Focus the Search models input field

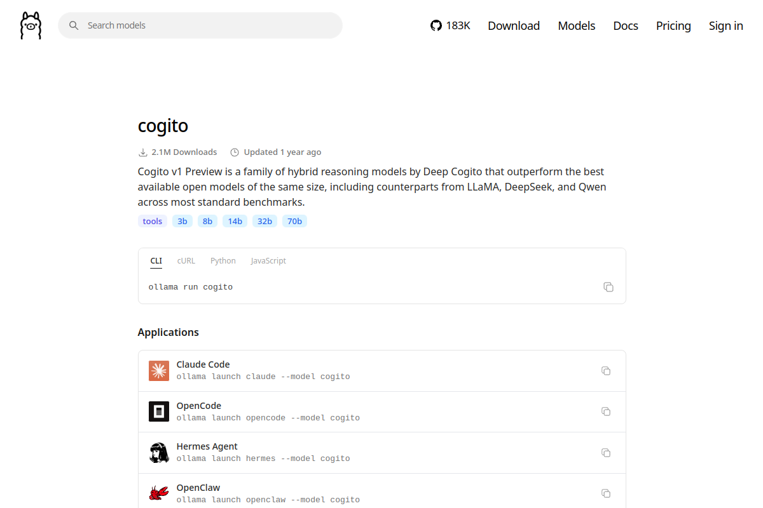click(200, 25)
